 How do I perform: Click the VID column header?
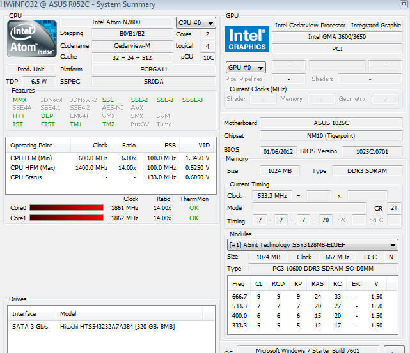196,146
